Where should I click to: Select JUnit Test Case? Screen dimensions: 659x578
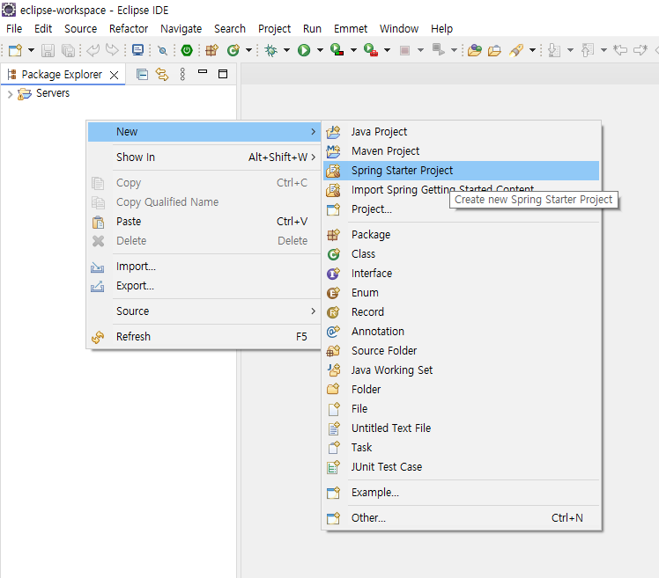point(461,467)
